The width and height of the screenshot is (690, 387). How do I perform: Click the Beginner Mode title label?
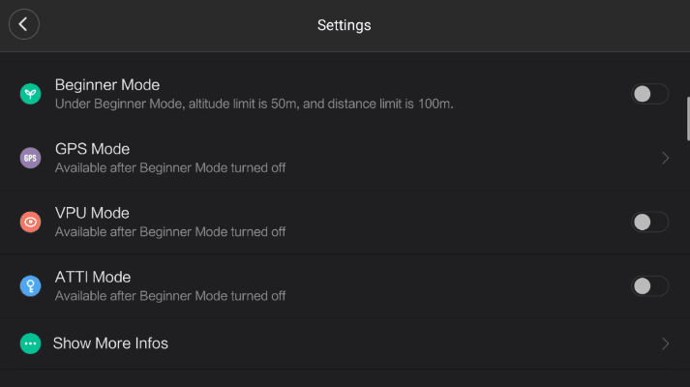tap(107, 85)
